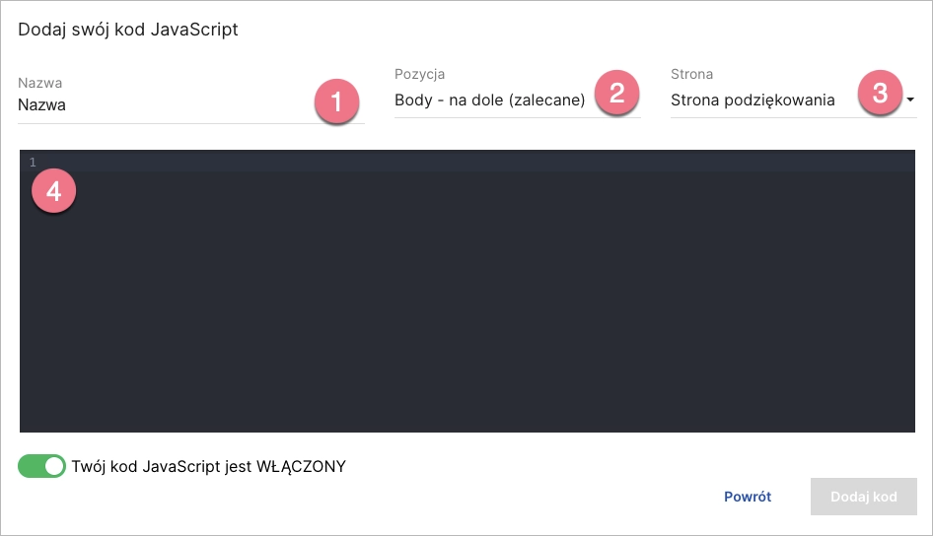Disable the JavaScript code toggle switch
This screenshot has width=933, height=536.
pos(42,466)
